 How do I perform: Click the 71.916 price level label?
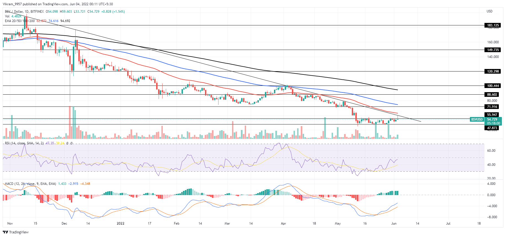492,107
